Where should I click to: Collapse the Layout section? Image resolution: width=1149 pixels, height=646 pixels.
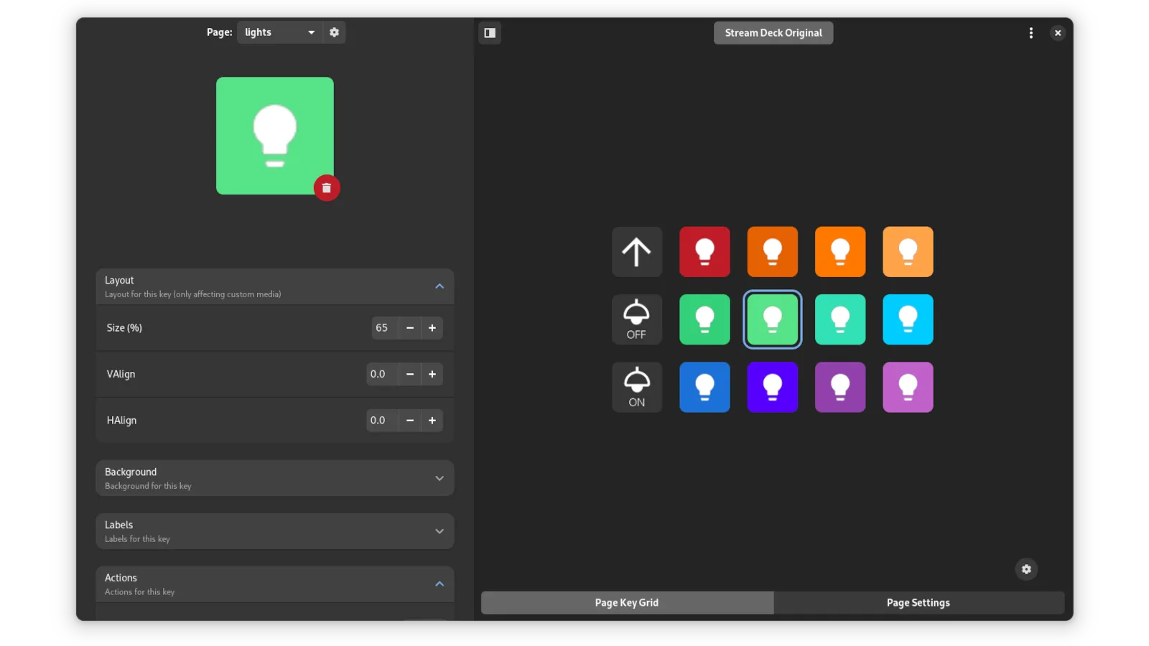coord(439,286)
